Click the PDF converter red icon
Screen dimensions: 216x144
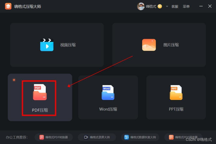pyautogui.click(x=42, y=137)
